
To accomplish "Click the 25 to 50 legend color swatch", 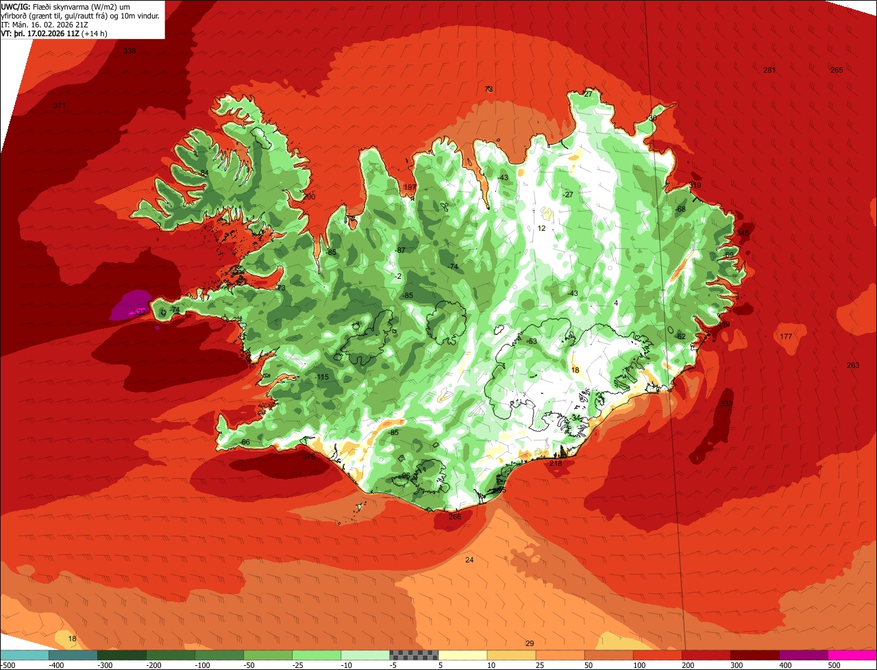I will (x=559, y=655).
